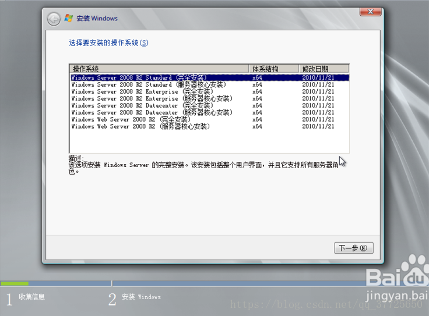This screenshot has width=429, height=316.
Task: Click x64 in the Datacenter (完全安装) row
Action: (x=257, y=105)
